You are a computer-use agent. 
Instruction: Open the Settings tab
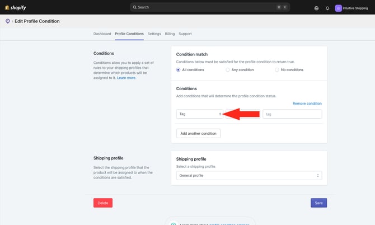point(154,34)
